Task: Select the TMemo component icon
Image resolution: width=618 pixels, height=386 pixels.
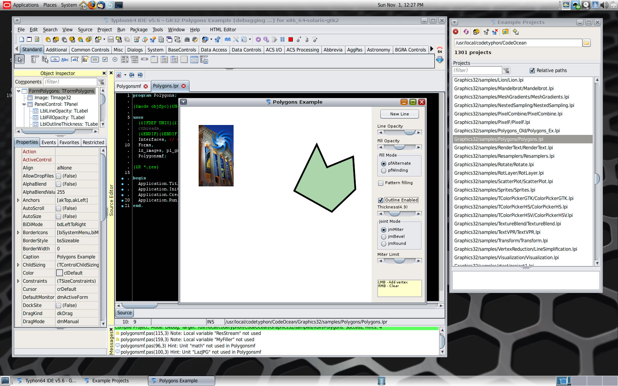Action: coord(85,59)
